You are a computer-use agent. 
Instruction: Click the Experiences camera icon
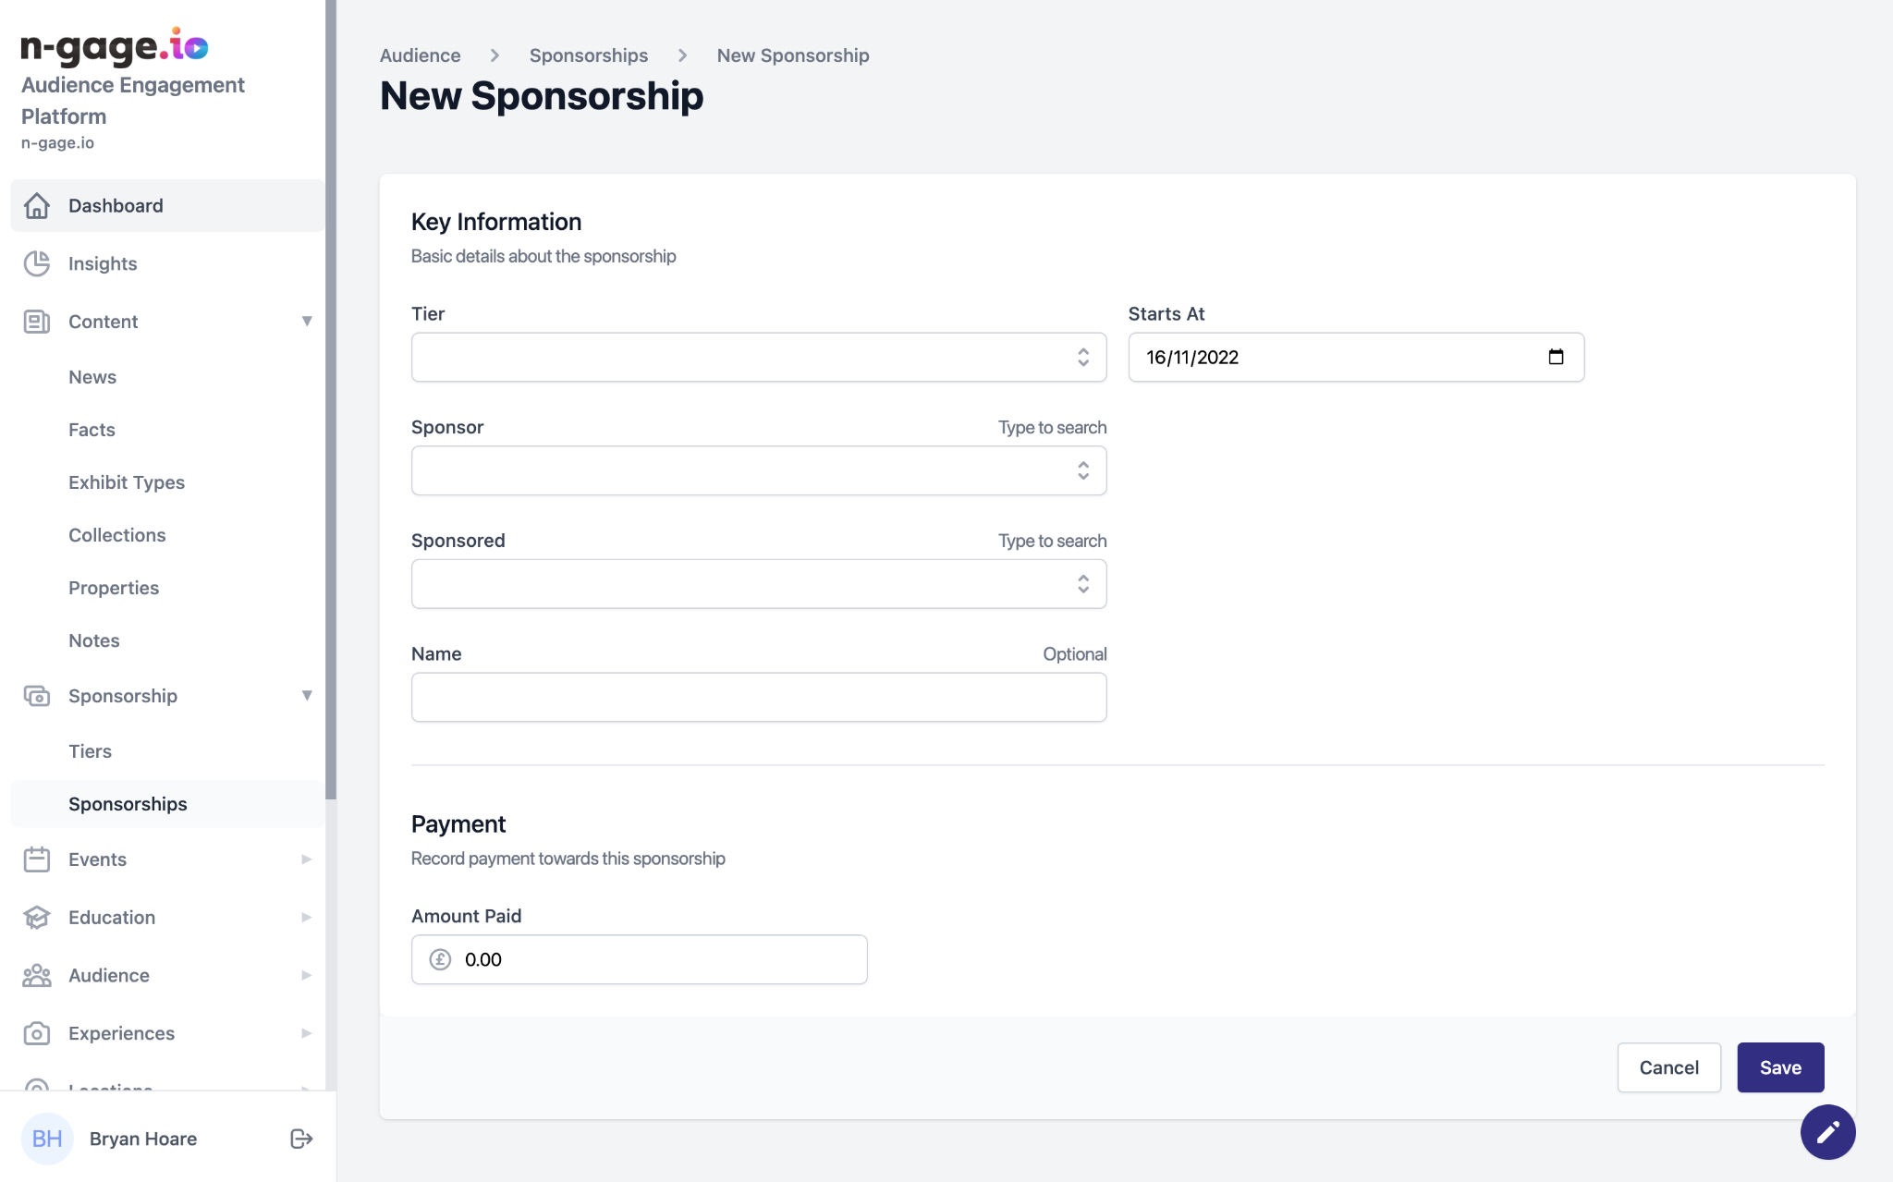click(x=37, y=1033)
